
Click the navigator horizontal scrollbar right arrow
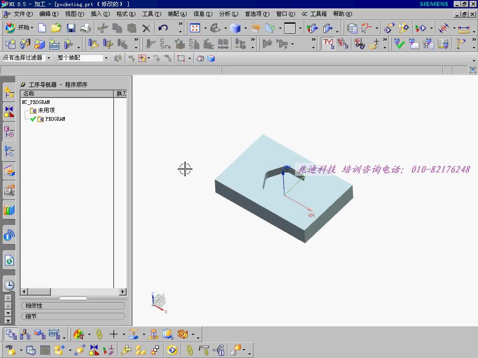(123, 292)
